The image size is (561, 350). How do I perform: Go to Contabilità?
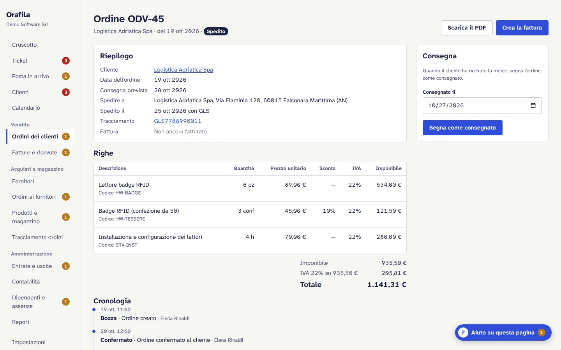pos(41,282)
